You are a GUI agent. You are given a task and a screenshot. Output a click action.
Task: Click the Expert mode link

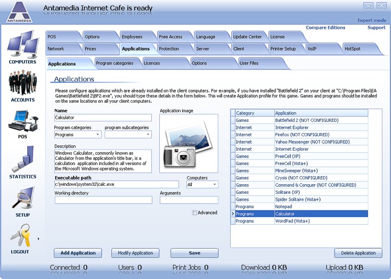(372, 20)
